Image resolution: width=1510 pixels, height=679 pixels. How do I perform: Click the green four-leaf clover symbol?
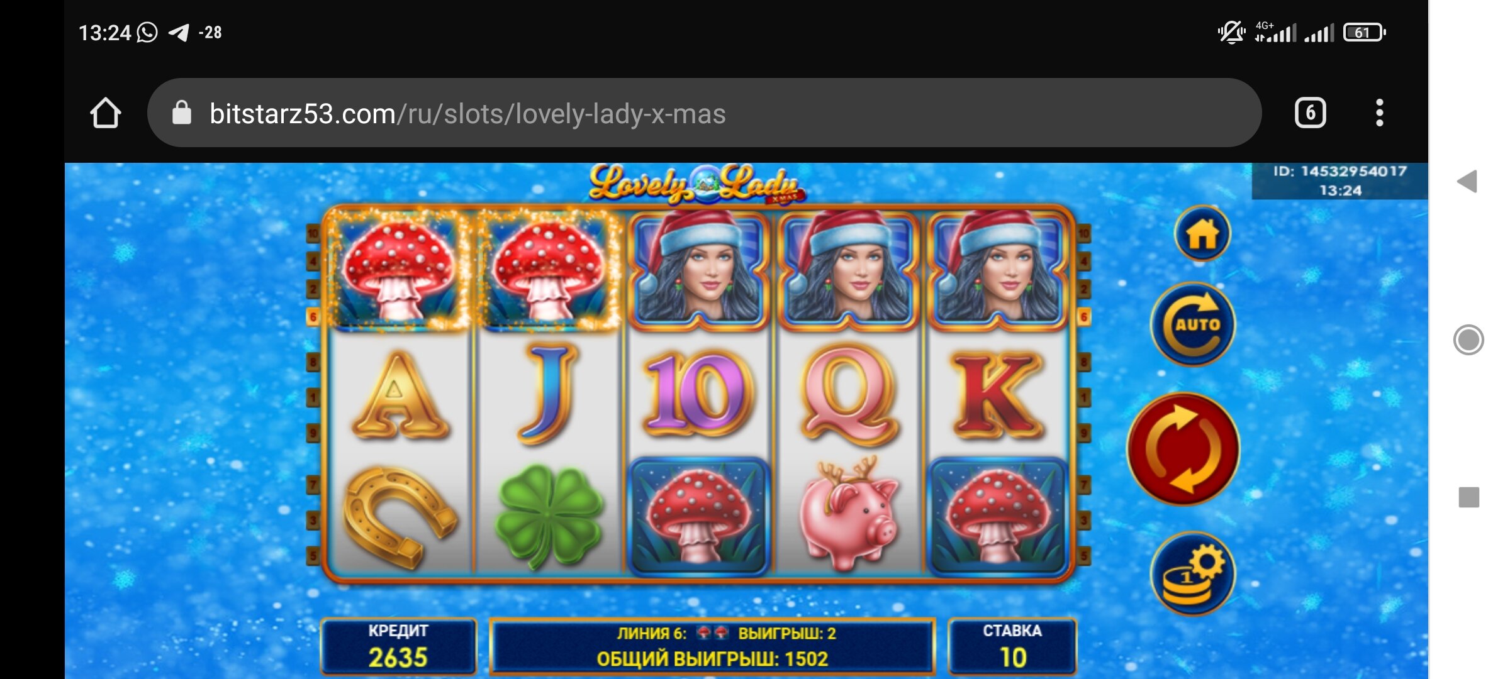point(548,516)
